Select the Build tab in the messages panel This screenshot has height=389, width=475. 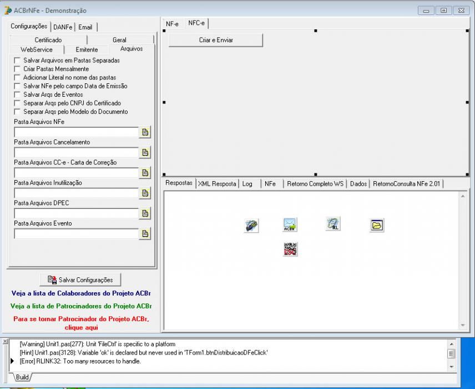(x=22, y=377)
